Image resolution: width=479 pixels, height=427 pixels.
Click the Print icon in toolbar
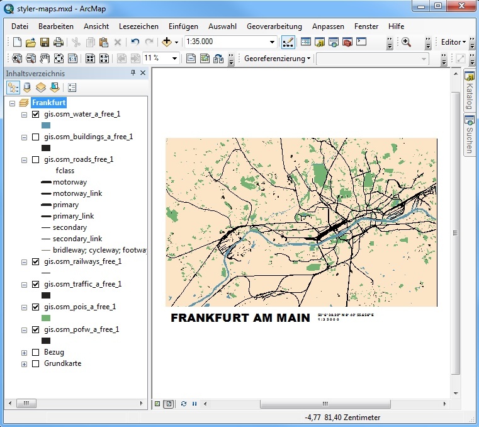(58, 42)
